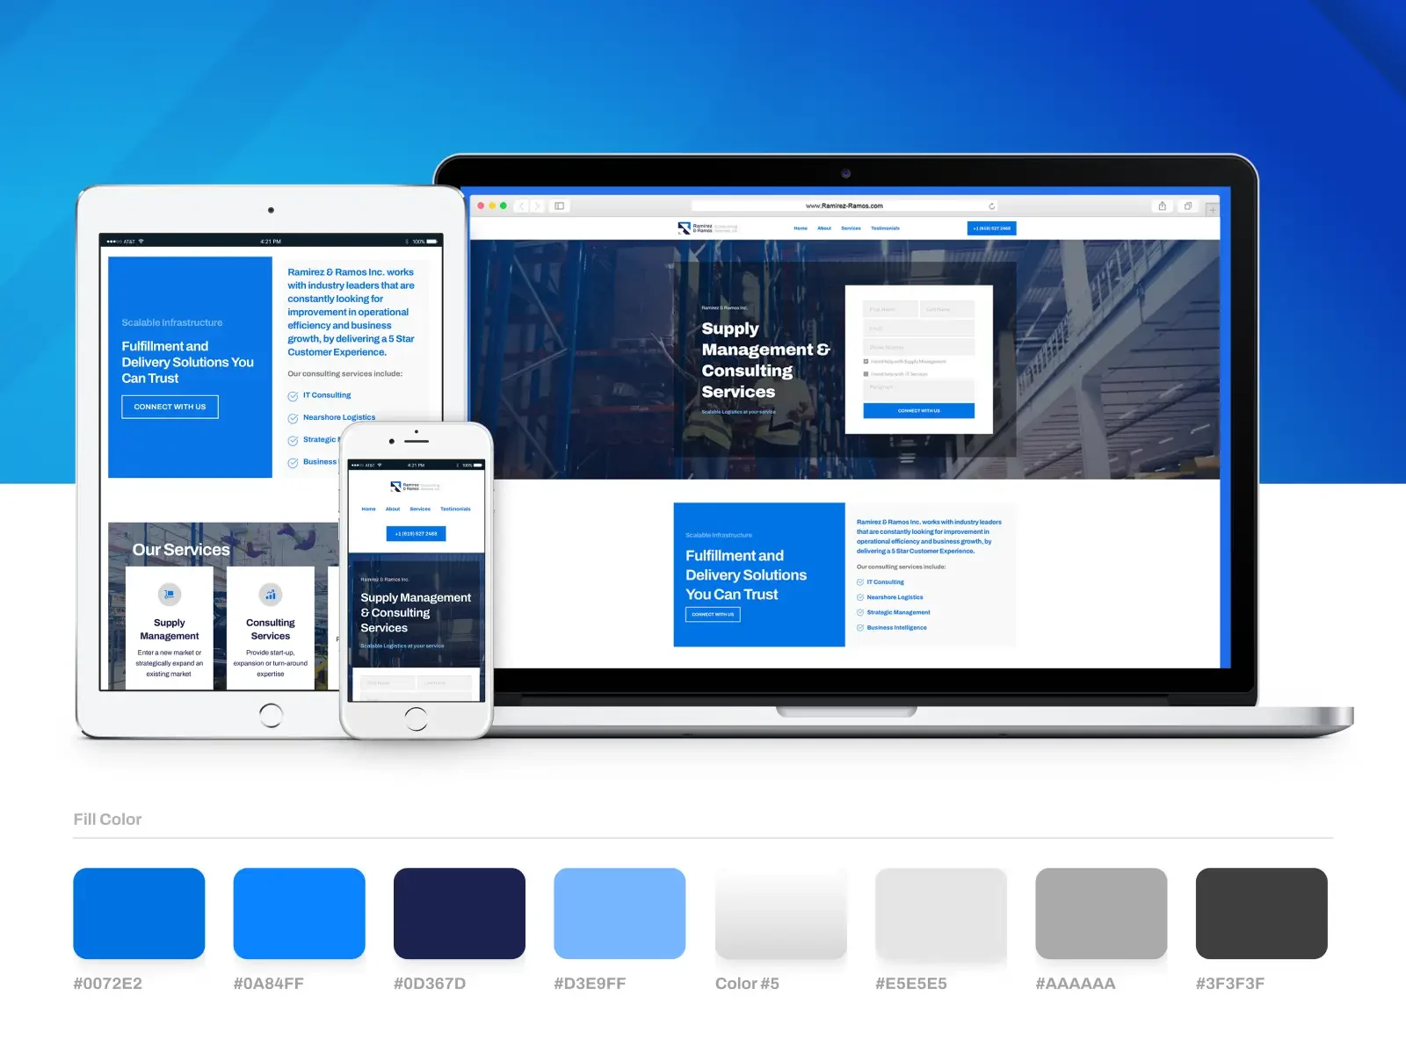Toggle the Safari sidebar icon
The width and height of the screenshot is (1406, 1054).
point(559,206)
